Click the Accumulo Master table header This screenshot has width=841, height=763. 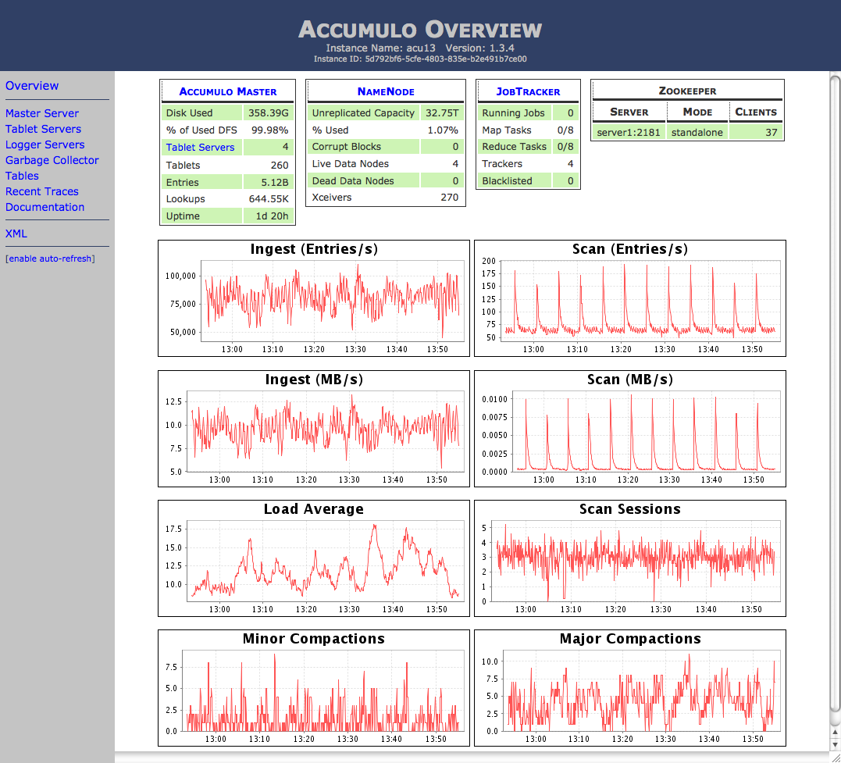228,91
